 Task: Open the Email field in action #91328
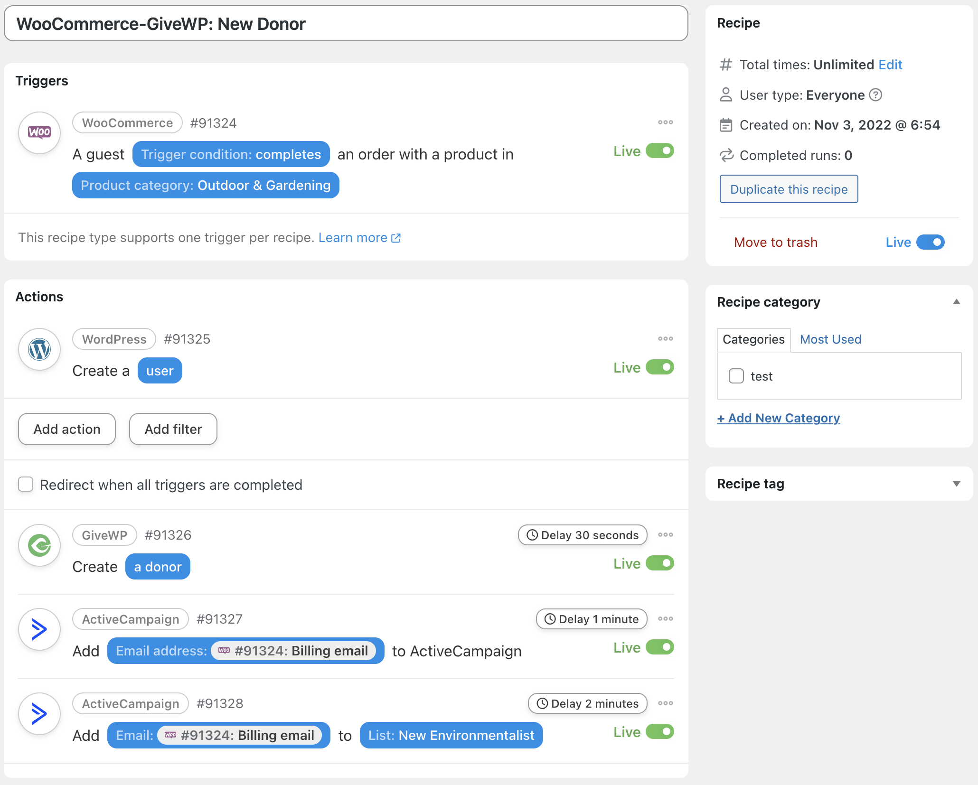[x=219, y=735]
